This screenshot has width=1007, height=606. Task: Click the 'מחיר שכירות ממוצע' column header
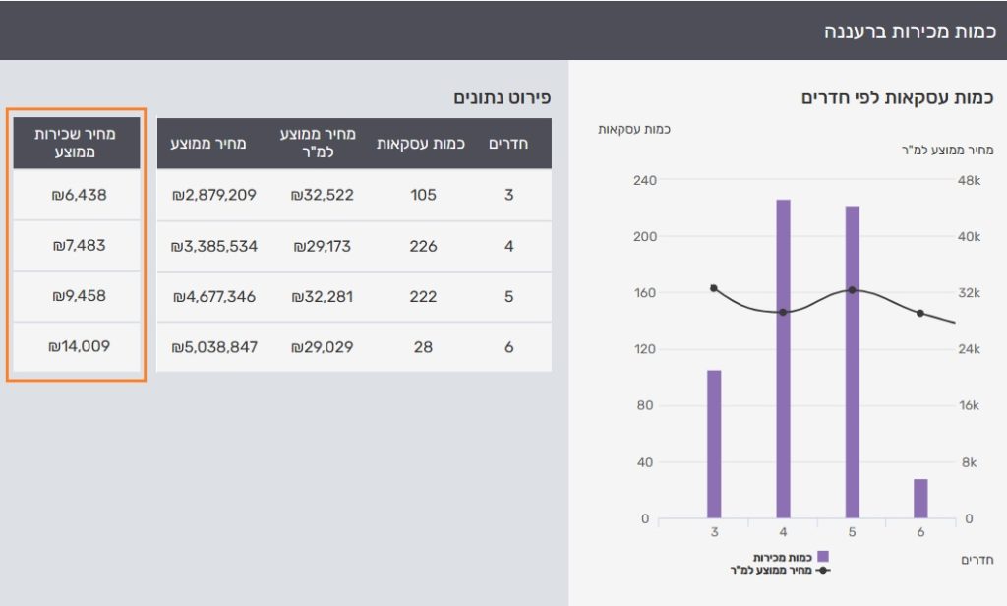(76, 143)
